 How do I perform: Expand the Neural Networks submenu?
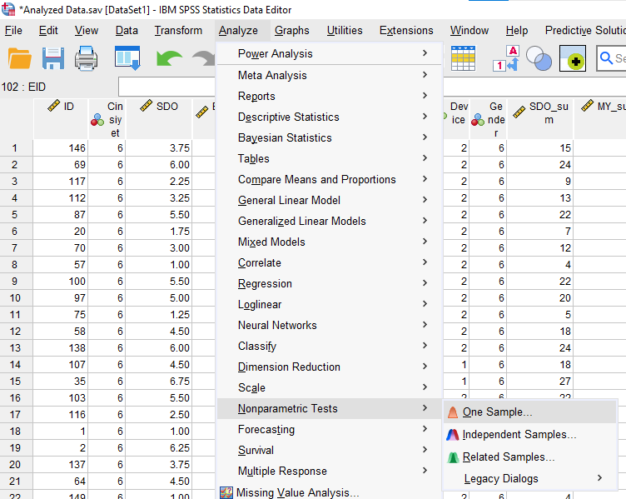(x=330, y=325)
